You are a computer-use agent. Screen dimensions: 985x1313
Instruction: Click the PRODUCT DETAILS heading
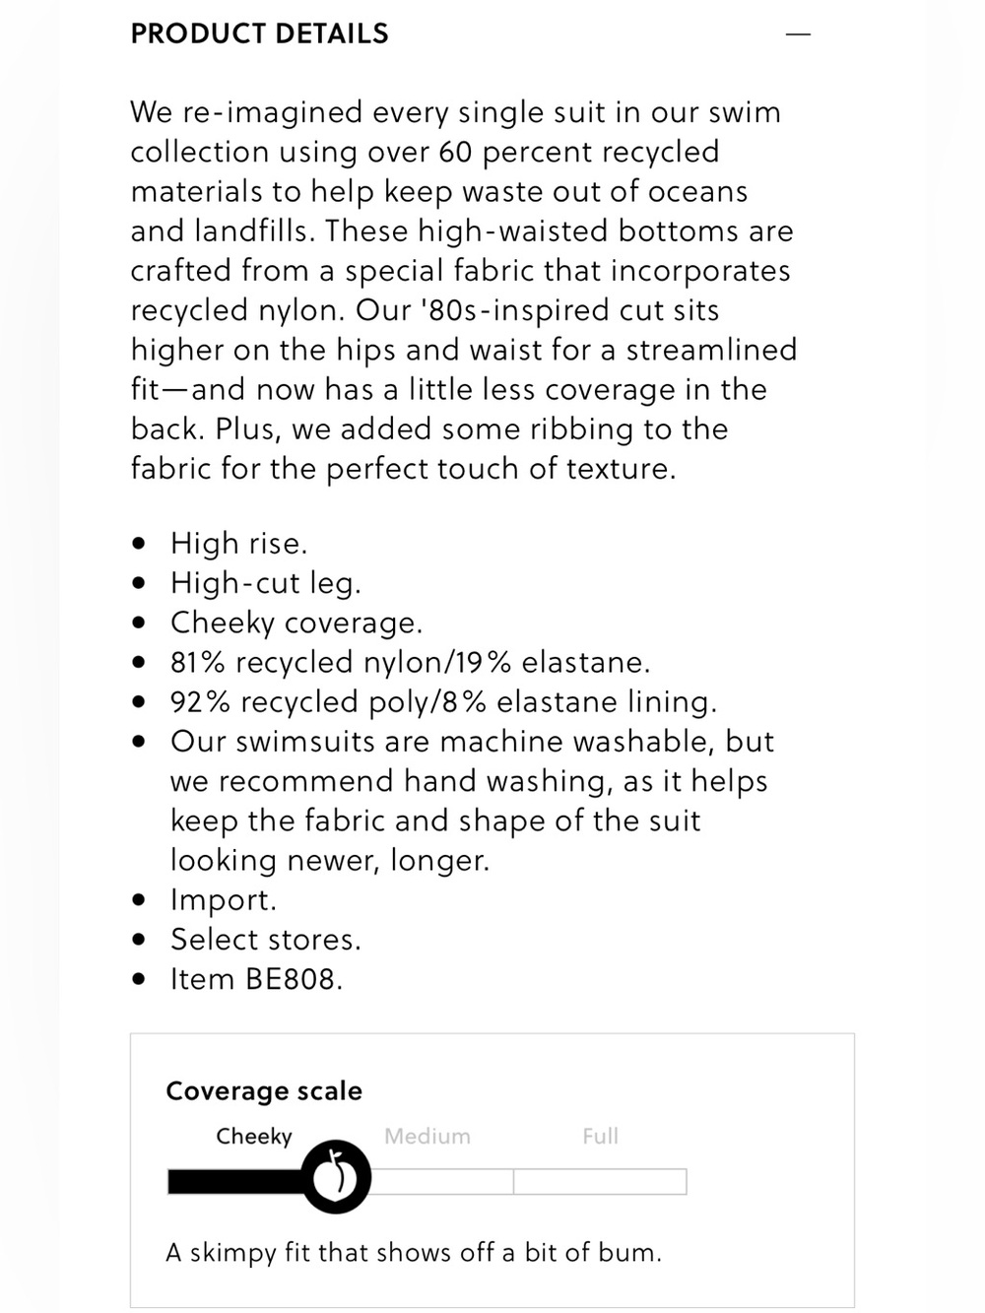point(259,33)
